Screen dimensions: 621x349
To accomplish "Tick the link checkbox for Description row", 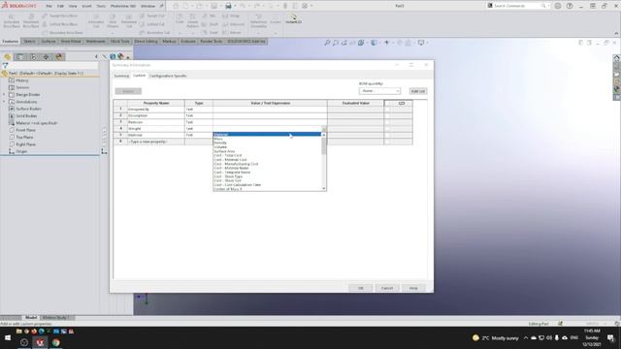I will click(387, 115).
